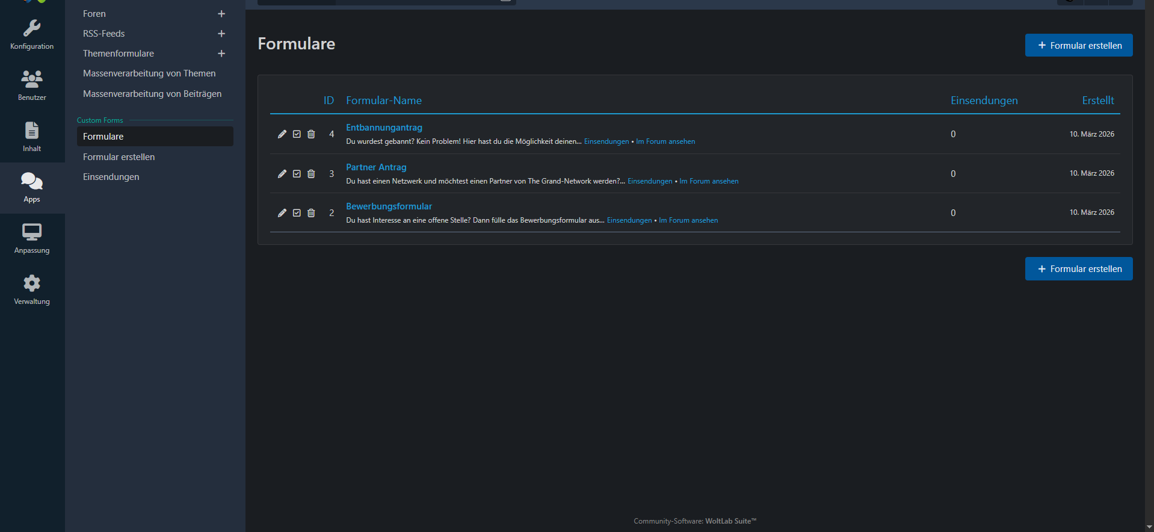The width and height of the screenshot is (1154, 532).
Task: Click the plus icon next to RSS-Feeds
Action: [x=221, y=34]
